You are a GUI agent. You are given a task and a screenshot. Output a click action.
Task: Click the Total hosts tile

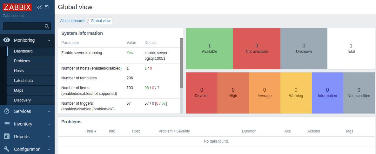pyautogui.click(x=351, y=49)
